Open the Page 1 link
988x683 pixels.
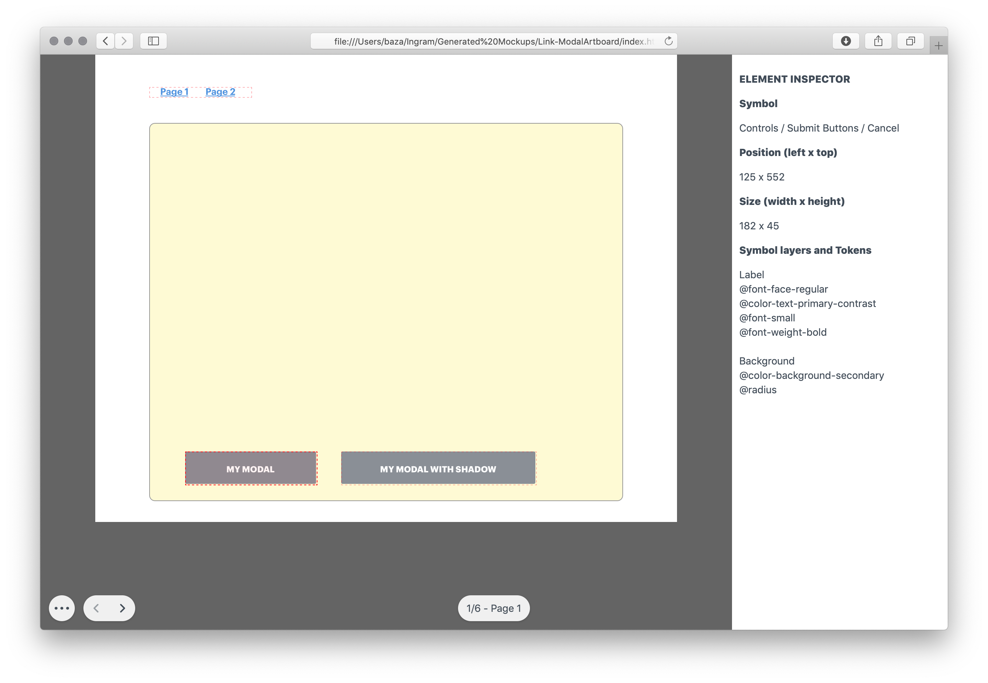click(174, 92)
